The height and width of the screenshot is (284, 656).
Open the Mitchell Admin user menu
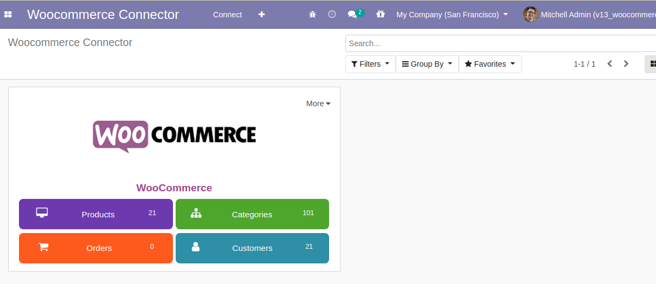click(x=589, y=15)
